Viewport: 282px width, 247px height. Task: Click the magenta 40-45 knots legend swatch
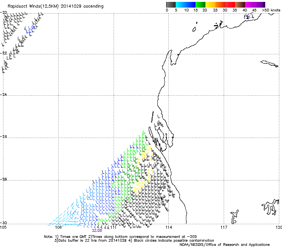(x=250, y=5)
